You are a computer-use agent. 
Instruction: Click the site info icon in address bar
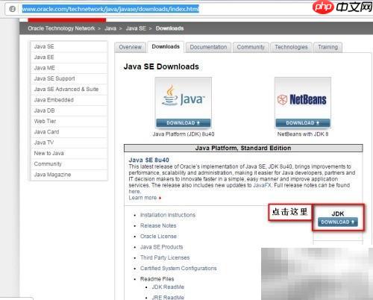coord(13,9)
